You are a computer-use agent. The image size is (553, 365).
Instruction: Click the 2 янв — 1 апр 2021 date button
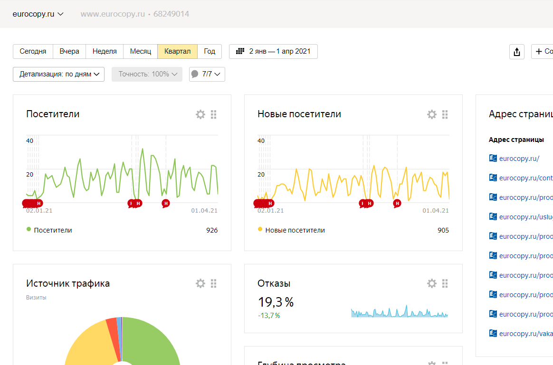pos(273,51)
